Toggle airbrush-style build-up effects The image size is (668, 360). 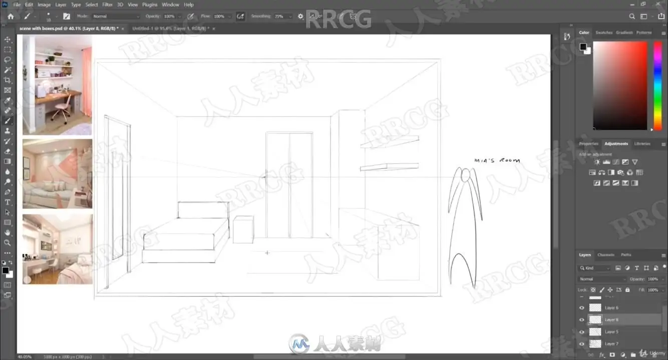coord(240,16)
